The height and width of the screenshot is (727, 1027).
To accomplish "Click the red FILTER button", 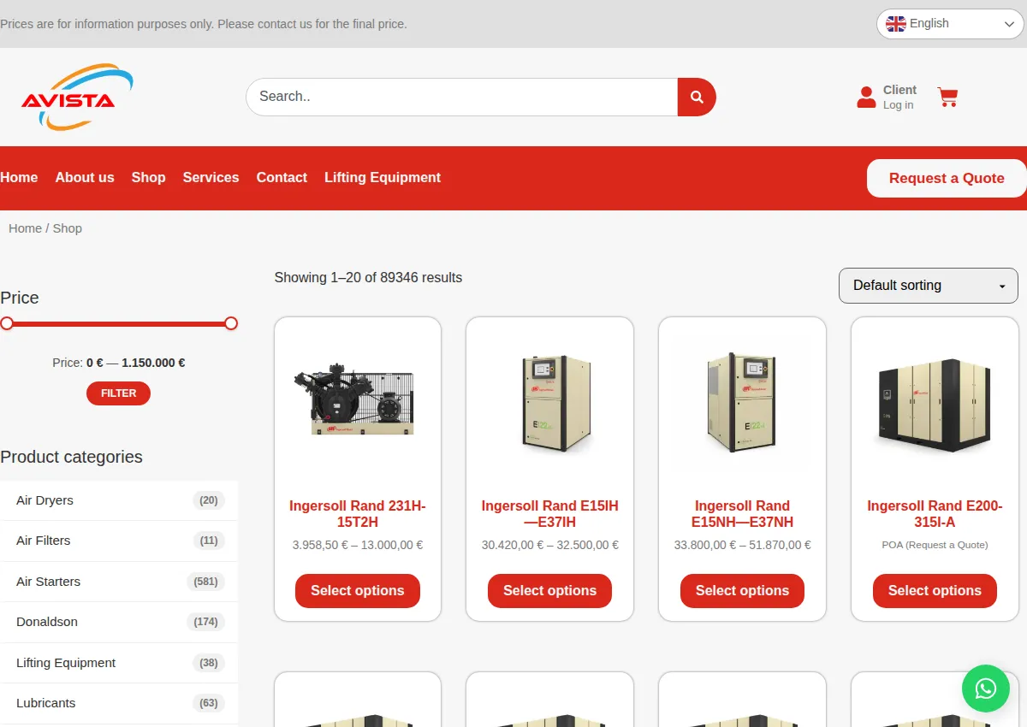I will [118, 393].
